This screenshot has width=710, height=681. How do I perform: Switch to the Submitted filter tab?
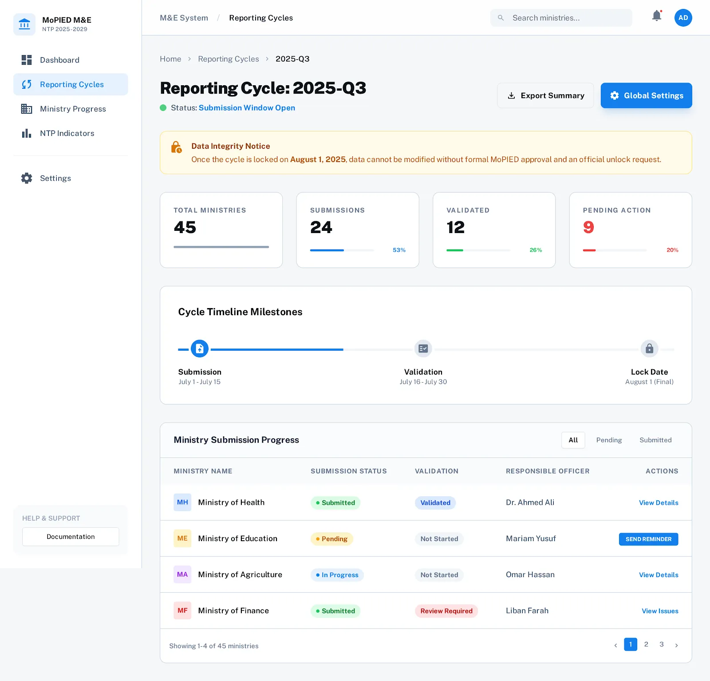[655, 440]
